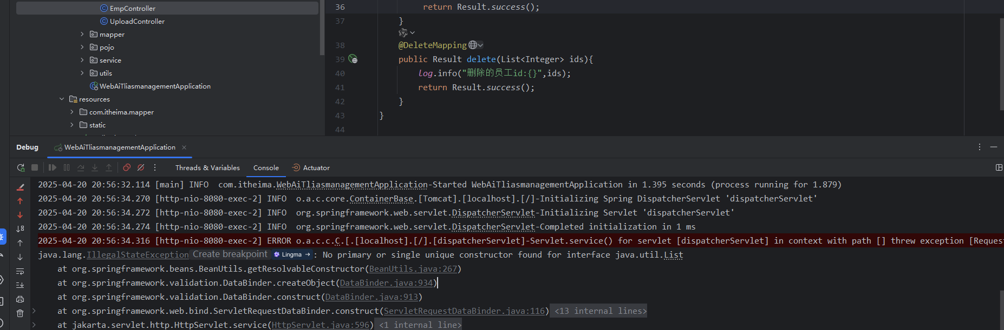Select WebAiTliasmanagementApplication debug session tab

click(120, 147)
